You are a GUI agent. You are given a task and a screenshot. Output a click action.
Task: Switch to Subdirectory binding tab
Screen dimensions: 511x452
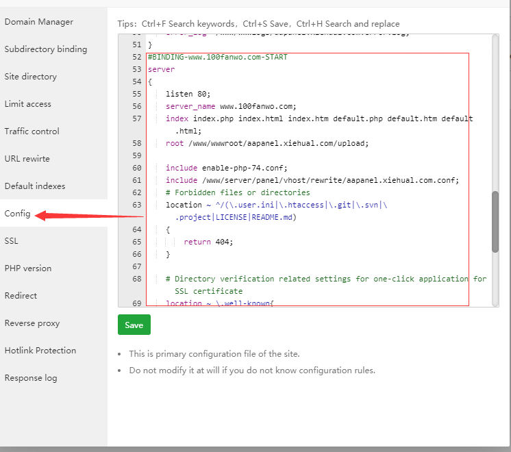coord(45,49)
